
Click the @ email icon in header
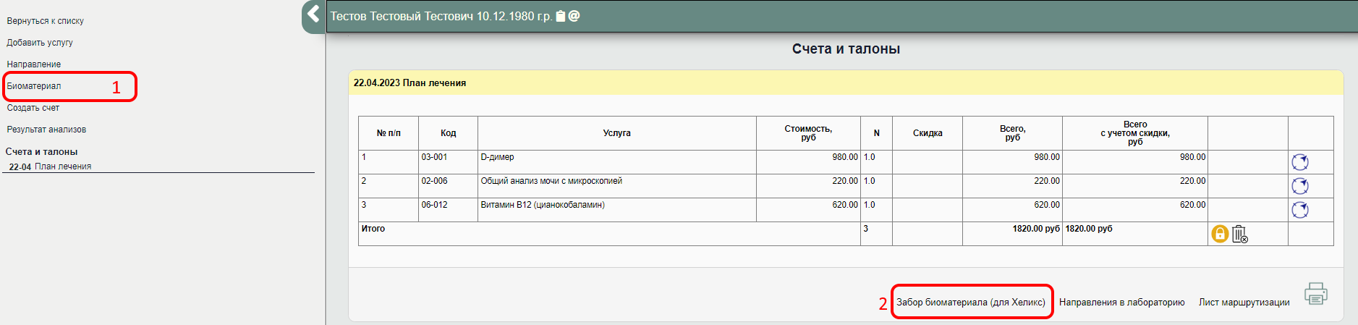(574, 16)
